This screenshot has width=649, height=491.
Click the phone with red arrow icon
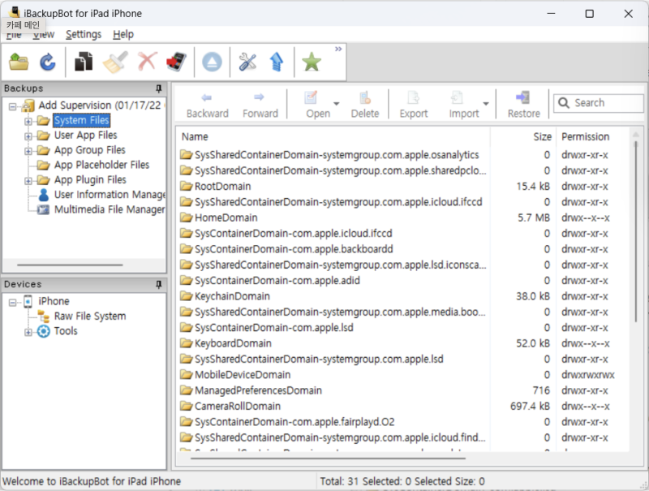coord(176,62)
